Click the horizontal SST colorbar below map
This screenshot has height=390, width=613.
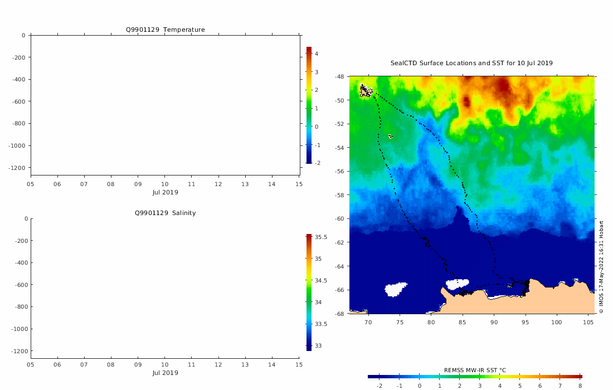click(x=475, y=377)
